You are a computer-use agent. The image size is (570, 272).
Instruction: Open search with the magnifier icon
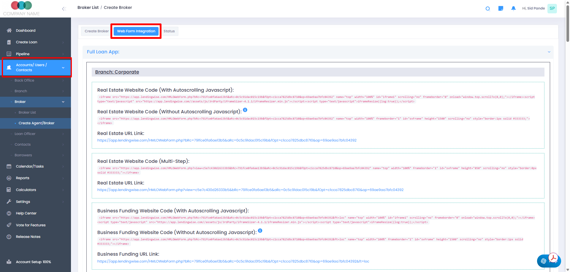point(487,9)
